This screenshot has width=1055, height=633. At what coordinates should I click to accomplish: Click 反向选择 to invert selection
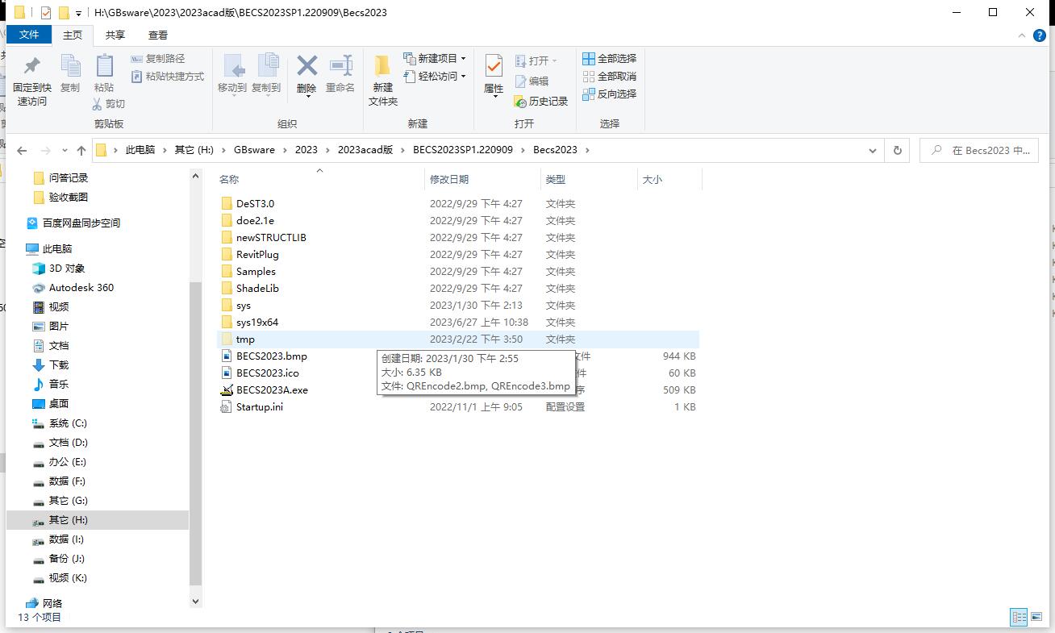click(x=610, y=94)
